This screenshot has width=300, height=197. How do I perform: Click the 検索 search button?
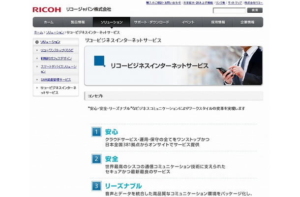click(255, 10)
